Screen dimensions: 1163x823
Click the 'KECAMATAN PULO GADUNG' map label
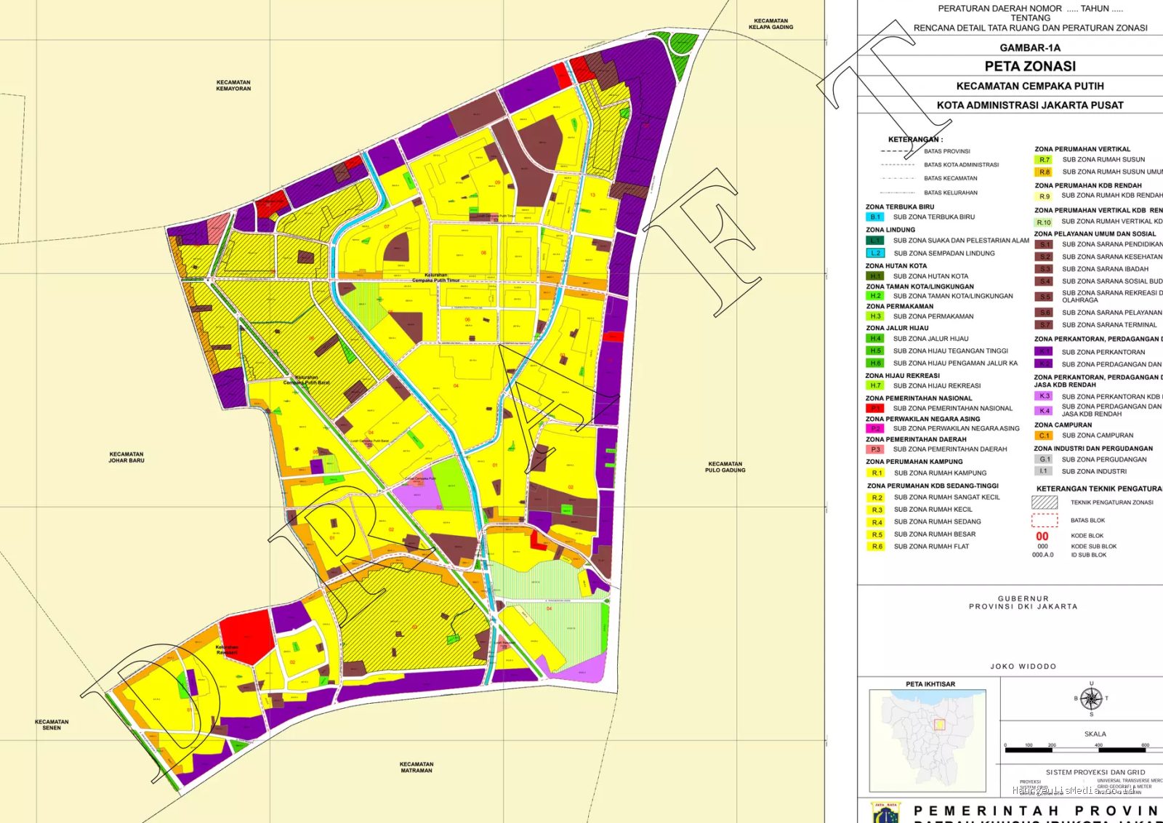[725, 467]
